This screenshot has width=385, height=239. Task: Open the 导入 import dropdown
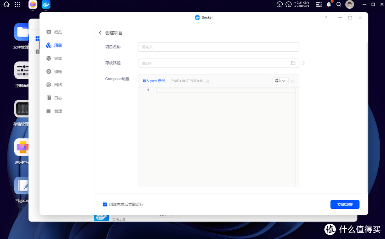[280, 81]
